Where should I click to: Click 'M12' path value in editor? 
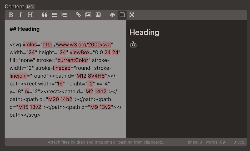pyautogui.click(x=82, y=76)
